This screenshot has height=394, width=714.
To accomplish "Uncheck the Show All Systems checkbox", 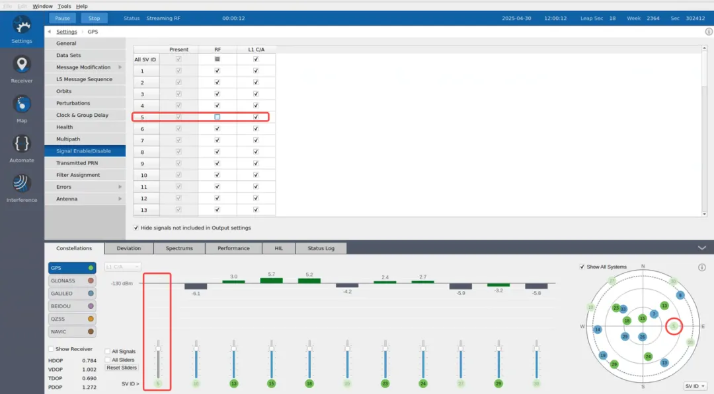I will [582, 267].
